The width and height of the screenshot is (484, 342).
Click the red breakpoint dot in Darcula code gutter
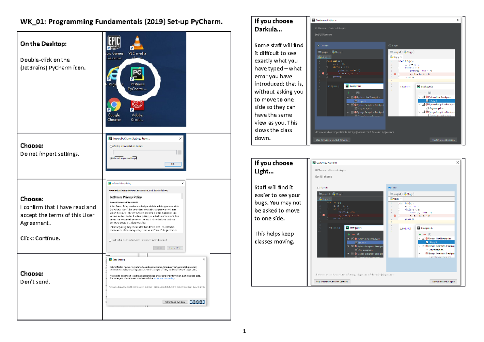(x=323, y=73)
